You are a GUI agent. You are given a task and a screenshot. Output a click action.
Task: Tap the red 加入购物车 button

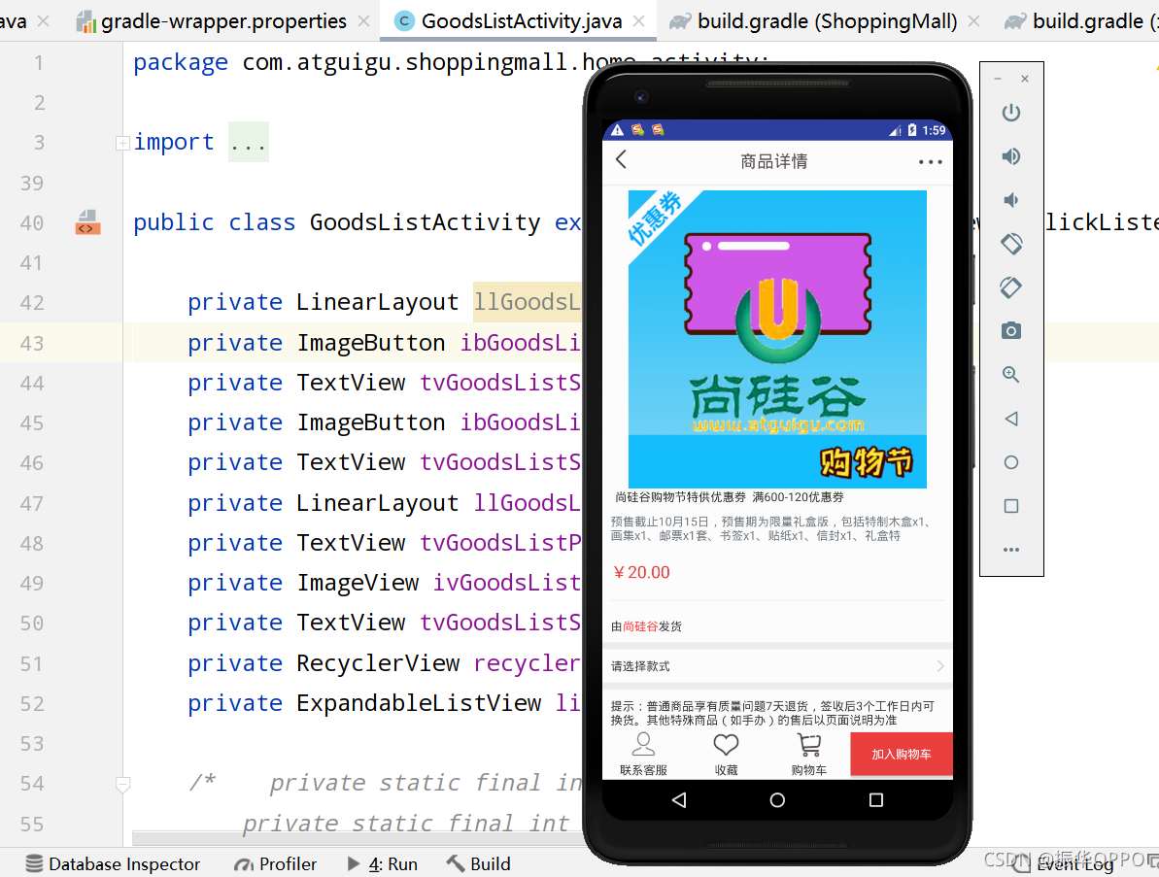pos(901,754)
